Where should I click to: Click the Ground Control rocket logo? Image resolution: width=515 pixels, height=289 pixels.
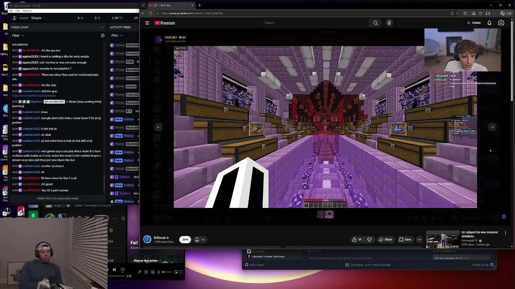pos(14,18)
